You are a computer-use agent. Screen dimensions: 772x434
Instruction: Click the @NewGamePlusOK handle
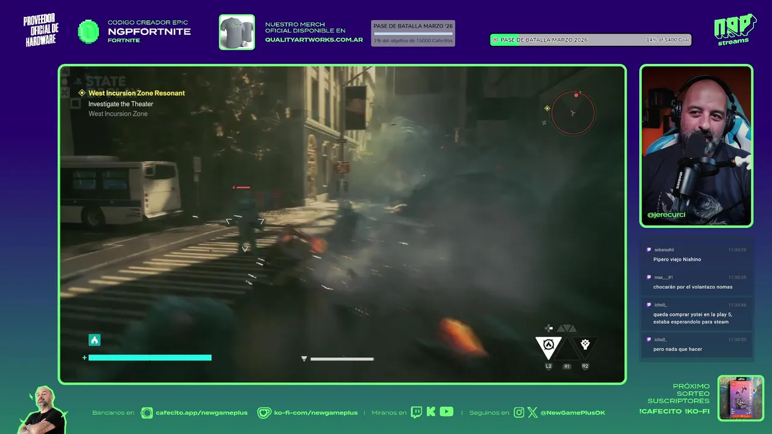[572, 413]
